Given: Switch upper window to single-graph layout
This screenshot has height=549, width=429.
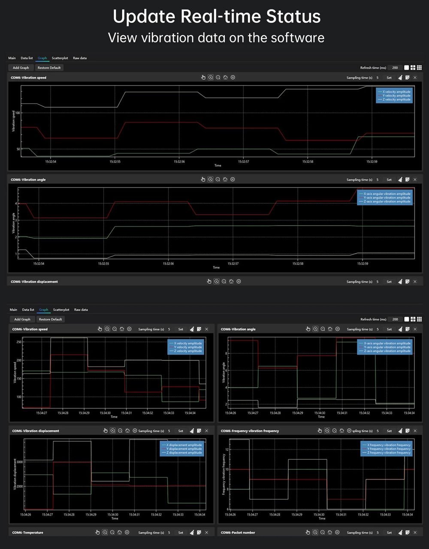Looking at the screenshot, I should (x=407, y=68).
